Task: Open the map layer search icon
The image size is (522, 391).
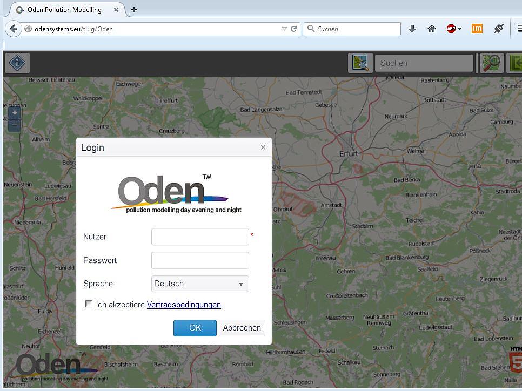Action: 360,63
